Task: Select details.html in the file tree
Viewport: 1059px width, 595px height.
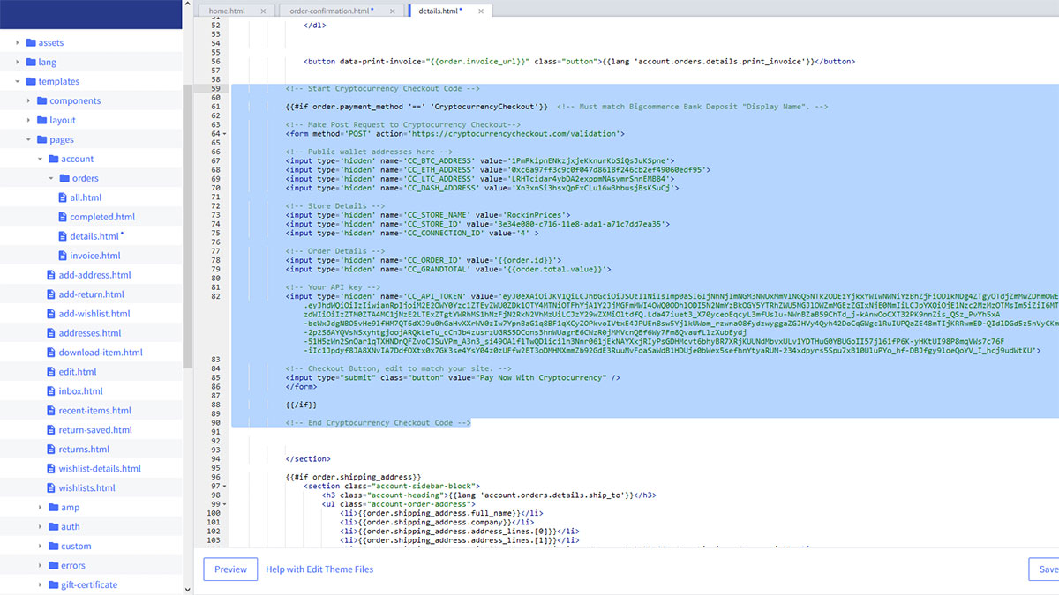Action: pyautogui.click(x=94, y=236)
